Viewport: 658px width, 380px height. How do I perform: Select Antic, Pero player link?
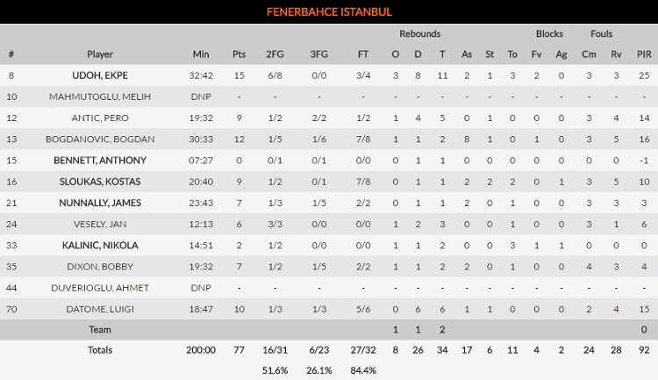[100, 118]
